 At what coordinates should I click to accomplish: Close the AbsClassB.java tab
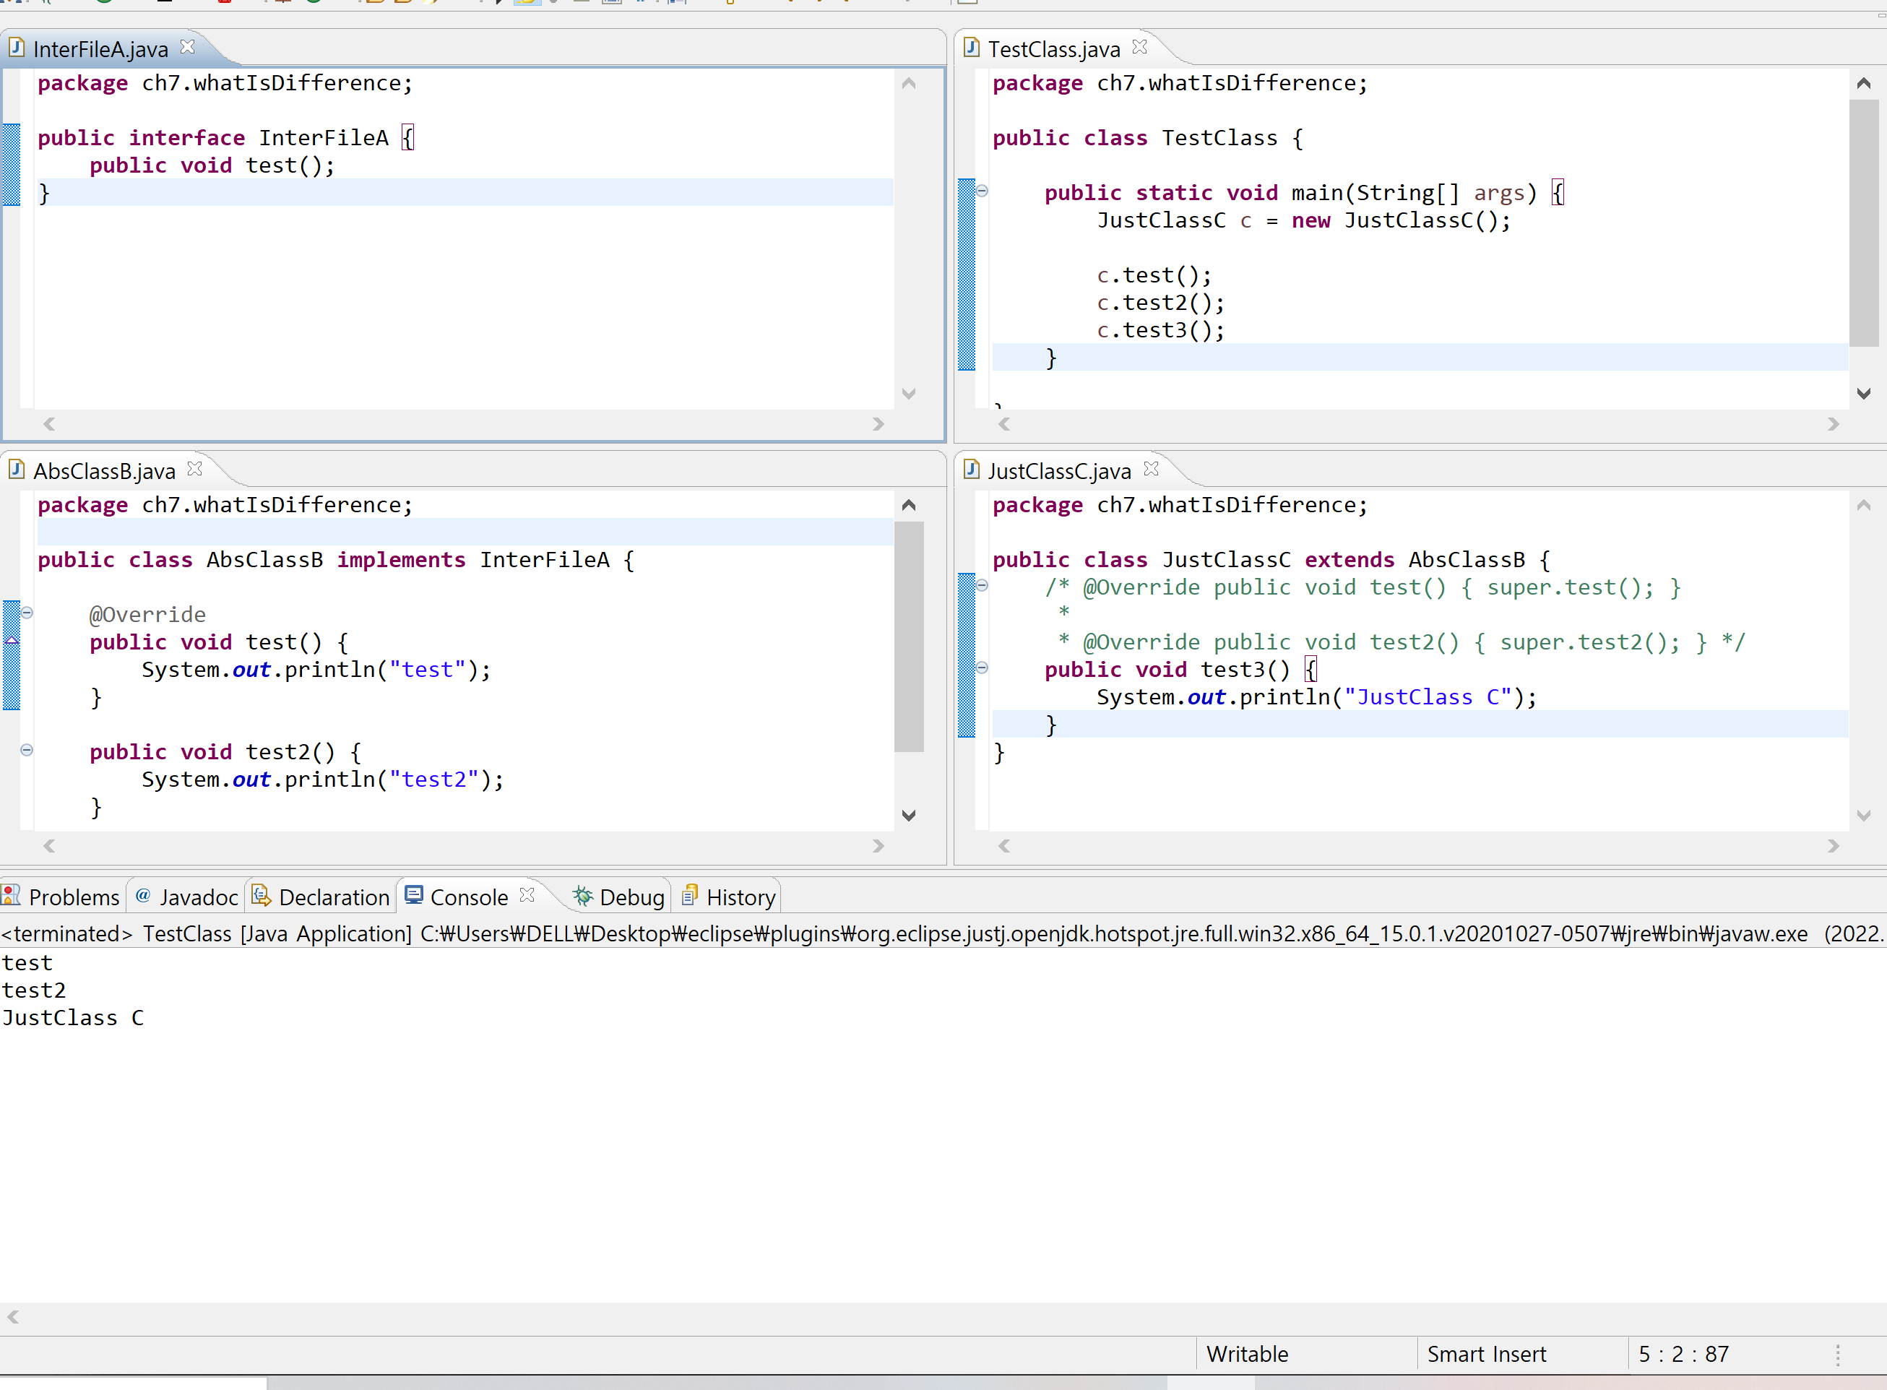194,469
